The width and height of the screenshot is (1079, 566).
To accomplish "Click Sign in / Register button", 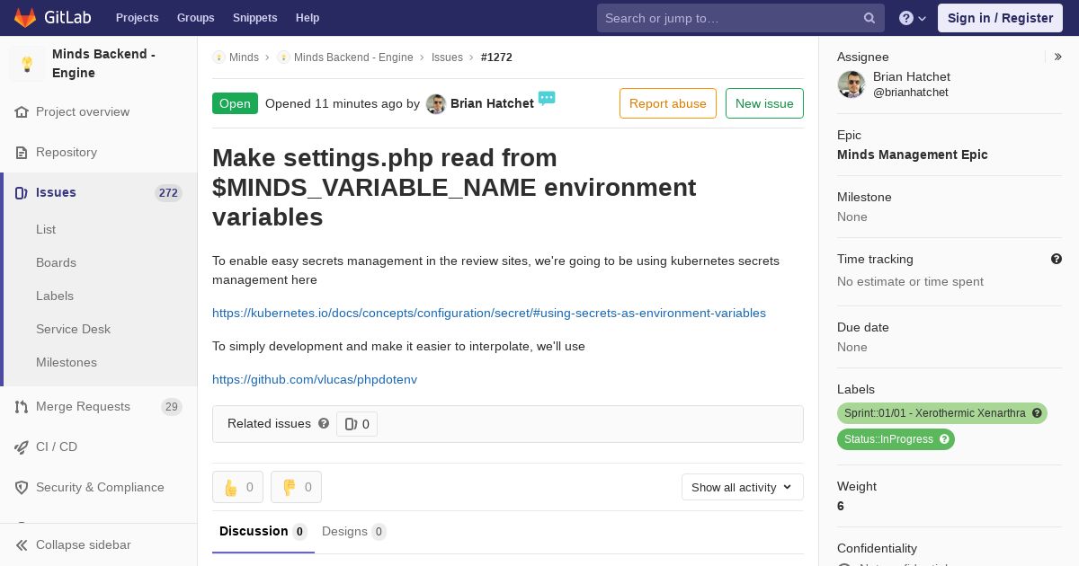I will [1000, 18].
